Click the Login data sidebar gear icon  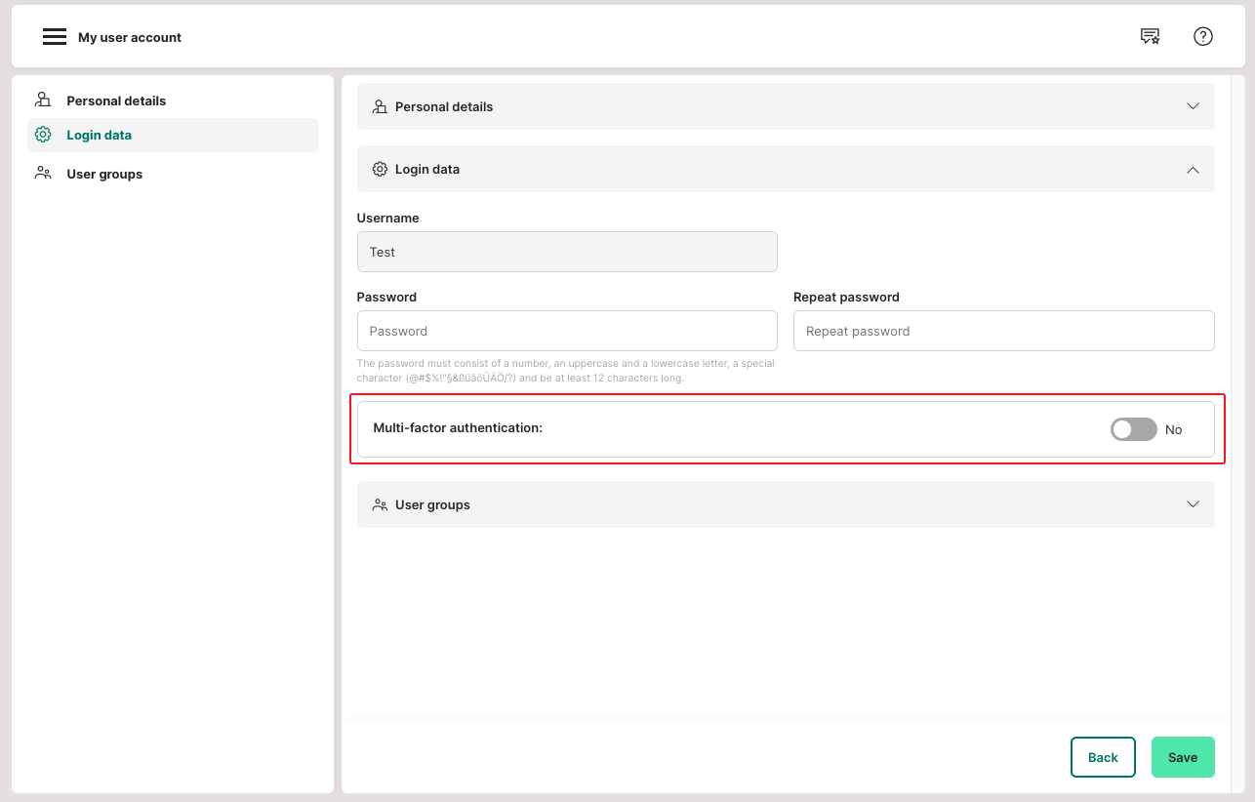(43, 135)
